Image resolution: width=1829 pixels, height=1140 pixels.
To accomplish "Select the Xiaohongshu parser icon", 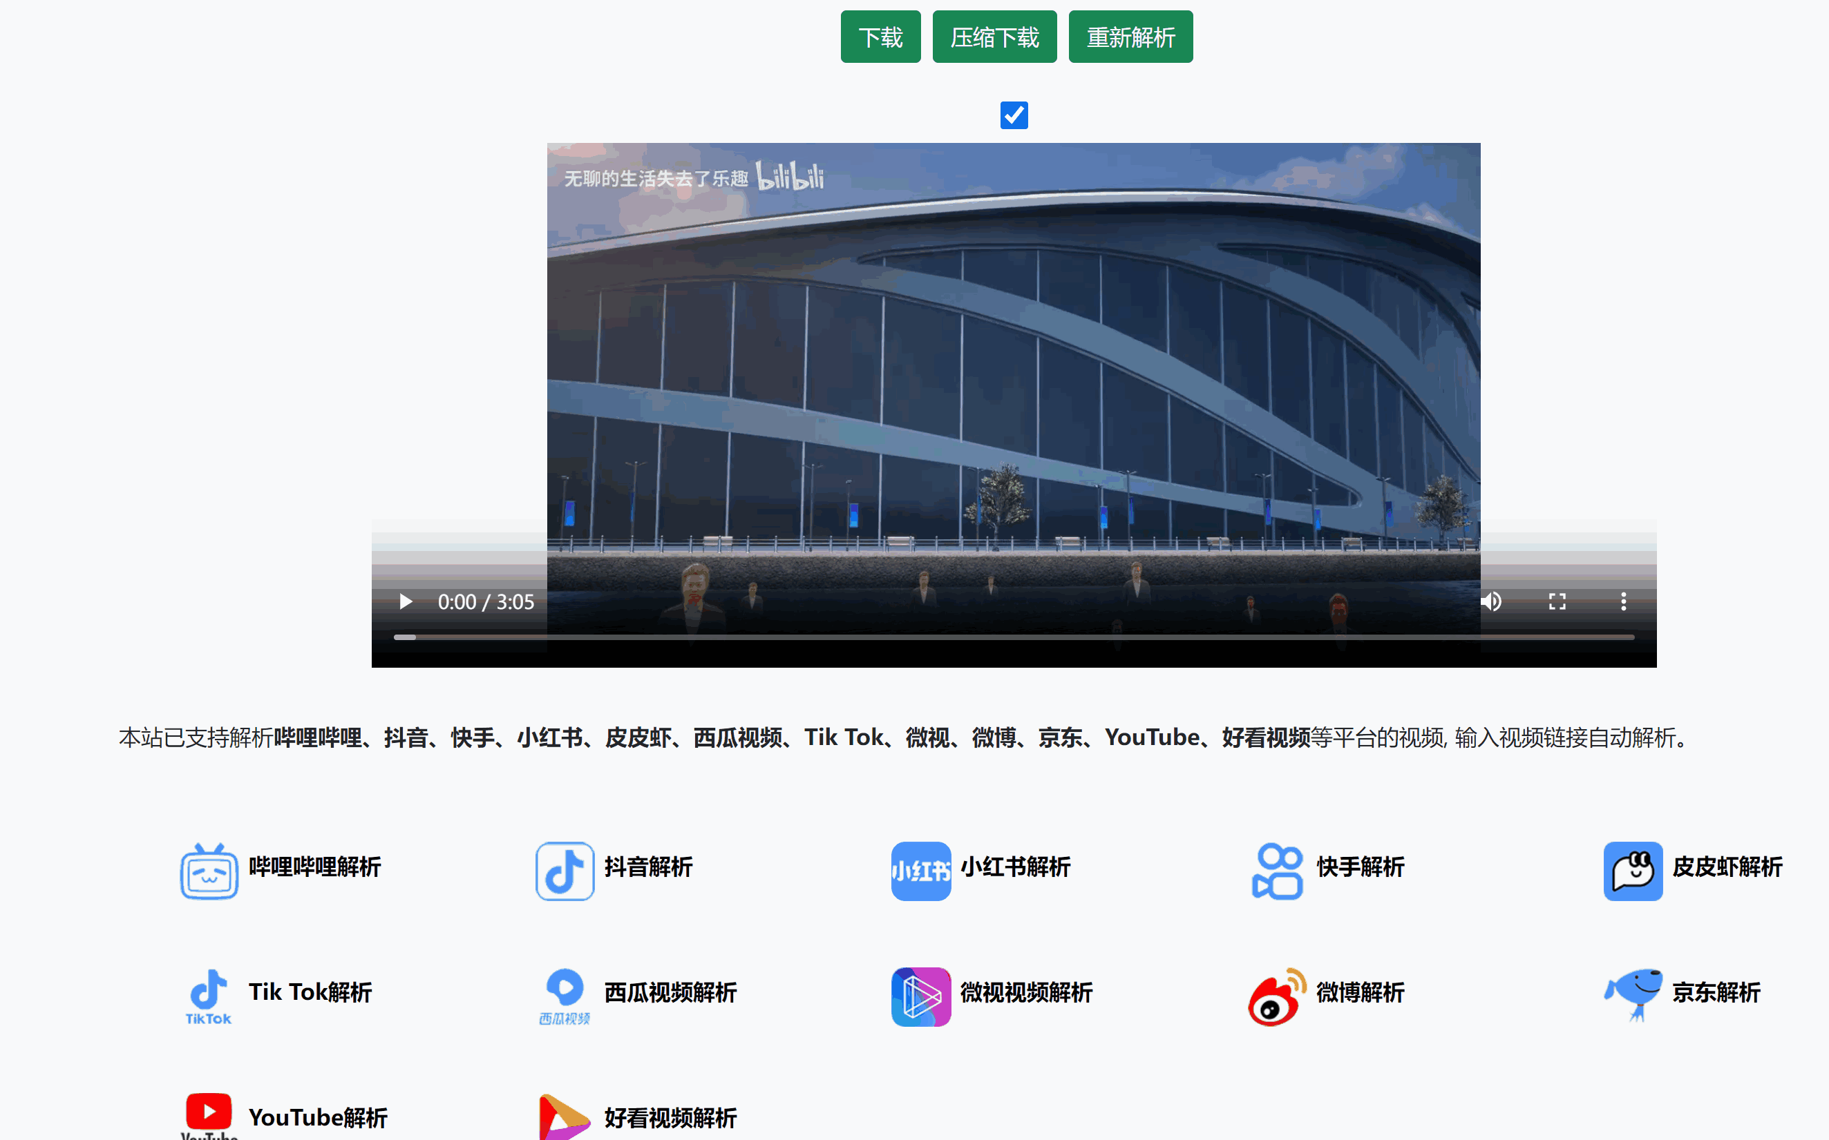I will tap(920, 871).
